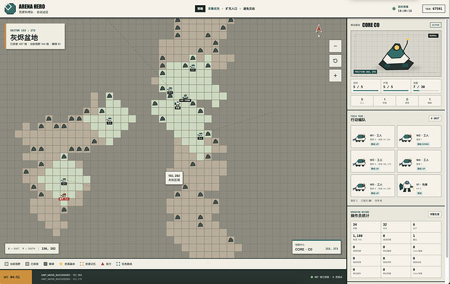Viewport: 450px width, 284px height.
Task: Select the W2 worker unit card
Action: click(419, 137)
